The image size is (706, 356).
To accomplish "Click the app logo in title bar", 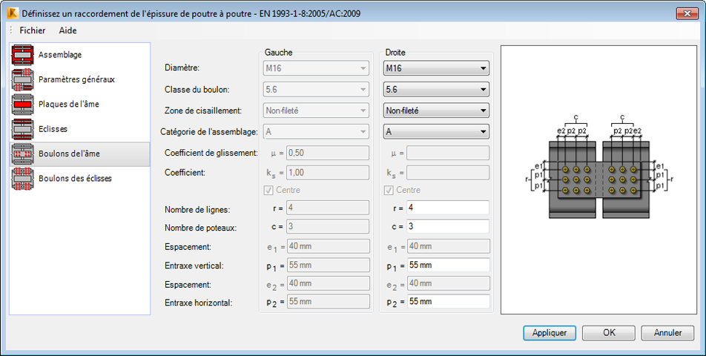I will (x=12, y=14).
